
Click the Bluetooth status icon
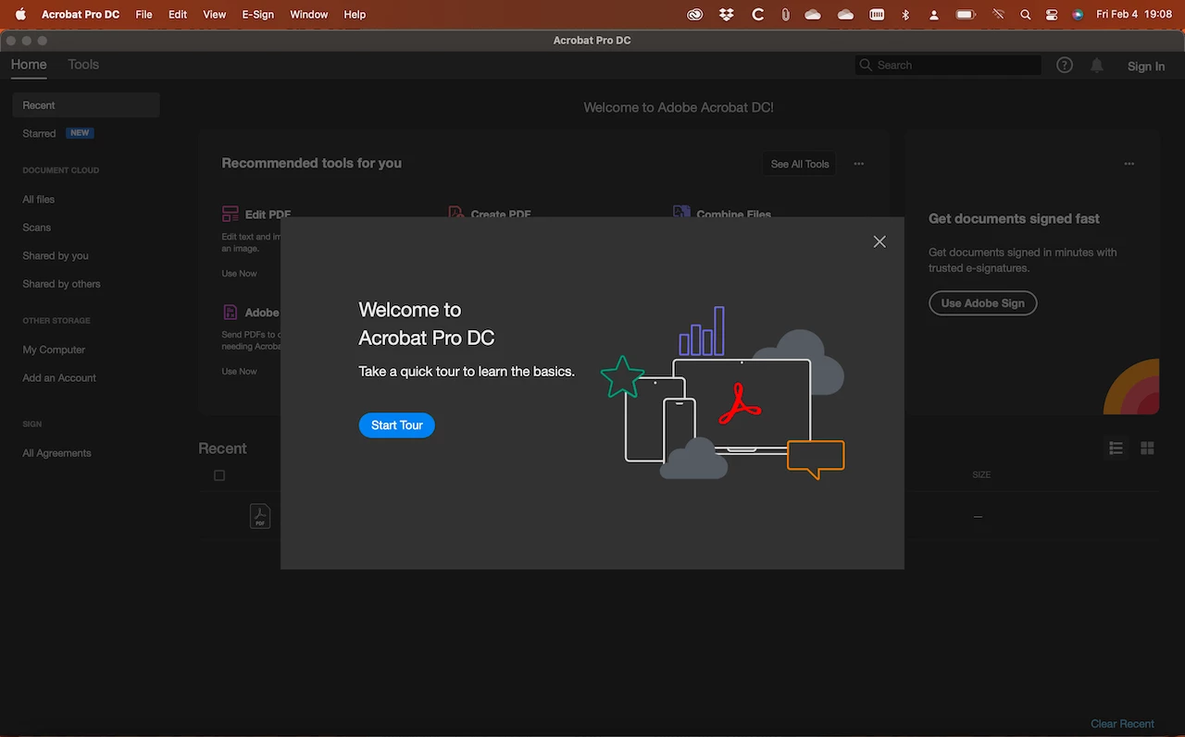(x=906, y=15)
